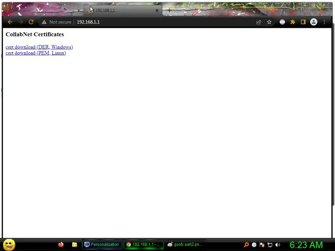Switch to the Personalization window
This screenshot has width=335, height=251.
(x=102, y=244)
